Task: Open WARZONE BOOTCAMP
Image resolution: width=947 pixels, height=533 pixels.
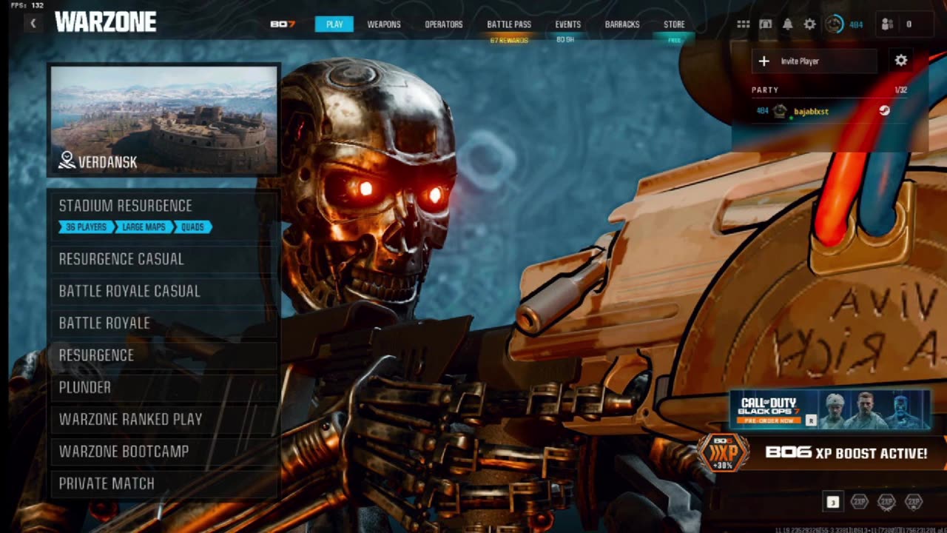Action: [x=164, y=452]
